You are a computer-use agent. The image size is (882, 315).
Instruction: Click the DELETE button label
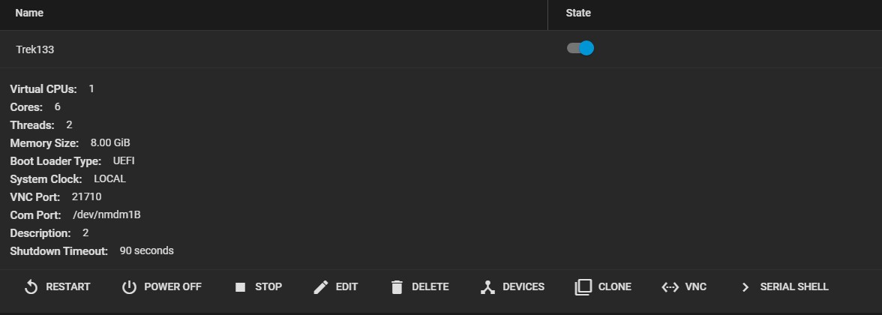pos(430,286)
